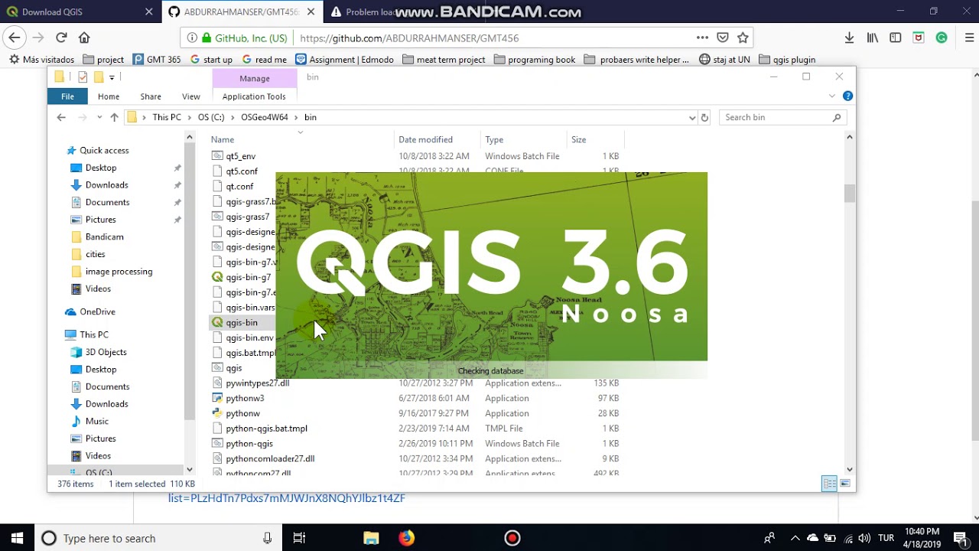The width and height of the screenshot is (979, 551).
Task: Sort files by Date modified column
Action: [x=425, y=139]
